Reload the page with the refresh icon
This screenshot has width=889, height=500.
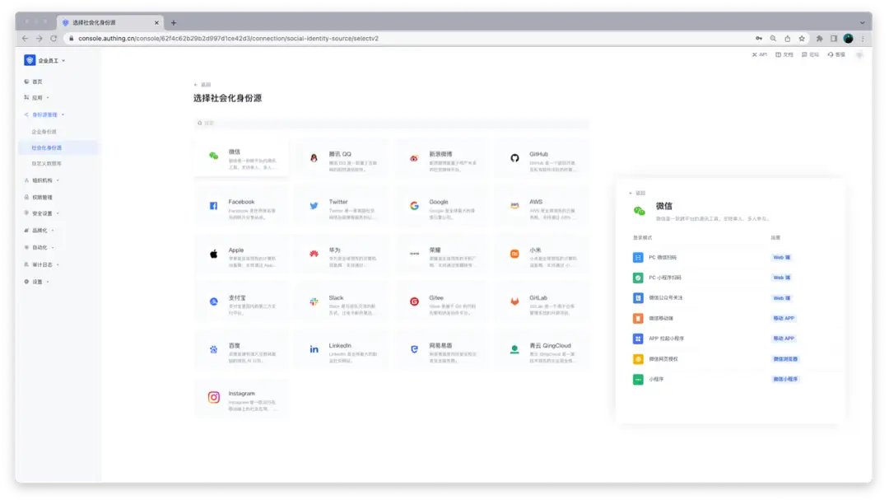click(x=54, y=39)
